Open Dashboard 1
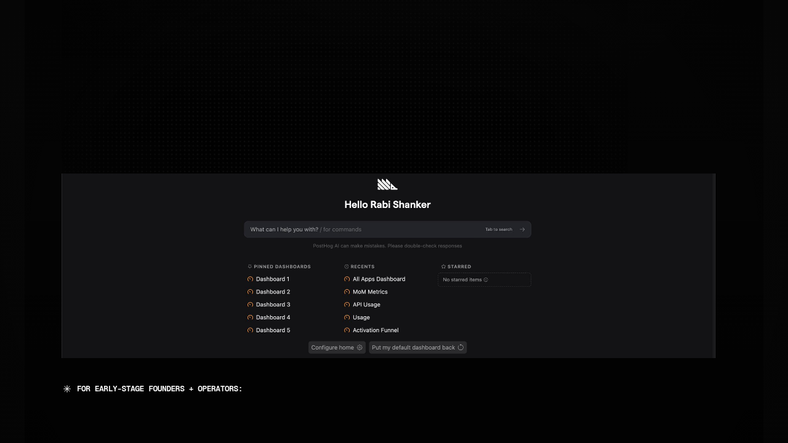The image size is (788, 443). [x=273, y=279]
